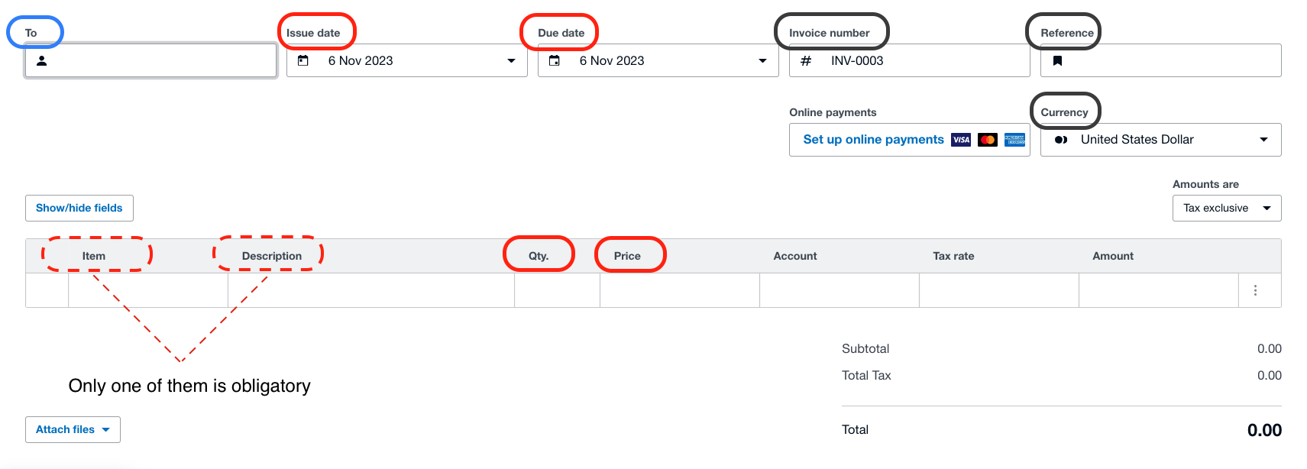
Task: Click the hash icon in Invoice number
Action: coord(806,60)
